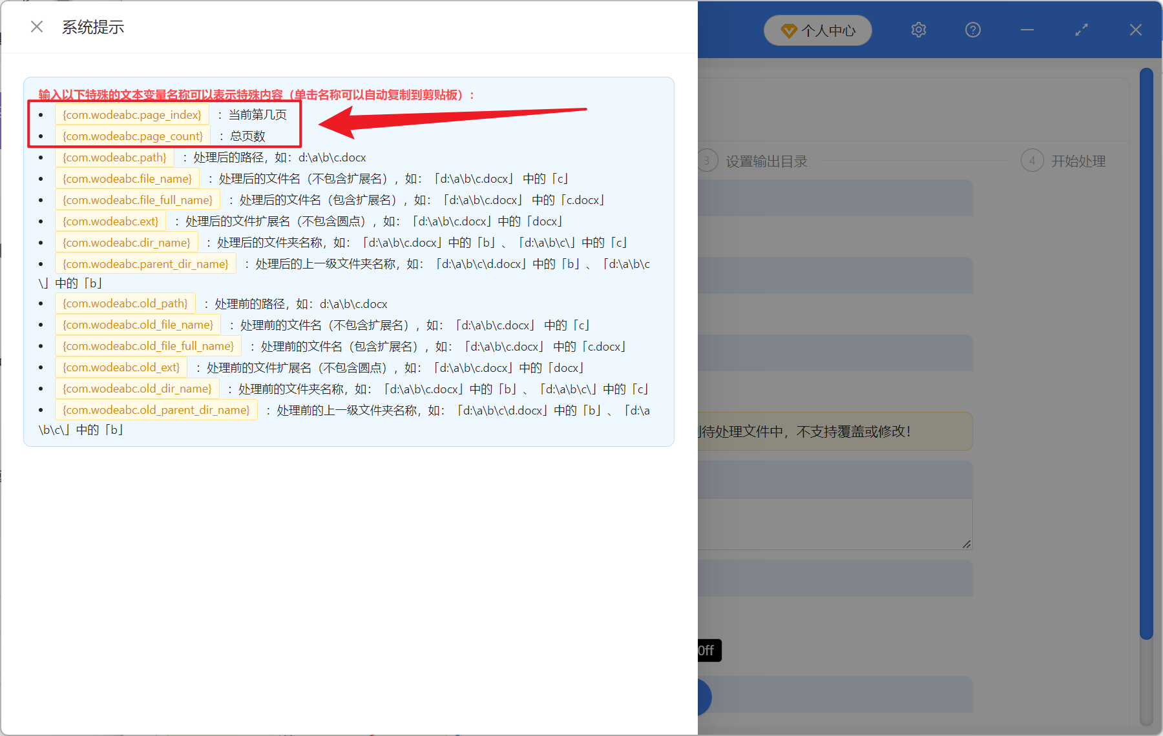Open the 个人中心 personal center button

click(817, 30)
